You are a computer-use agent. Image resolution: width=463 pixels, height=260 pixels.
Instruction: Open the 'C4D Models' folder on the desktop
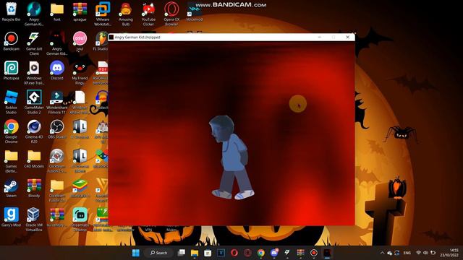tap(34, 159)
